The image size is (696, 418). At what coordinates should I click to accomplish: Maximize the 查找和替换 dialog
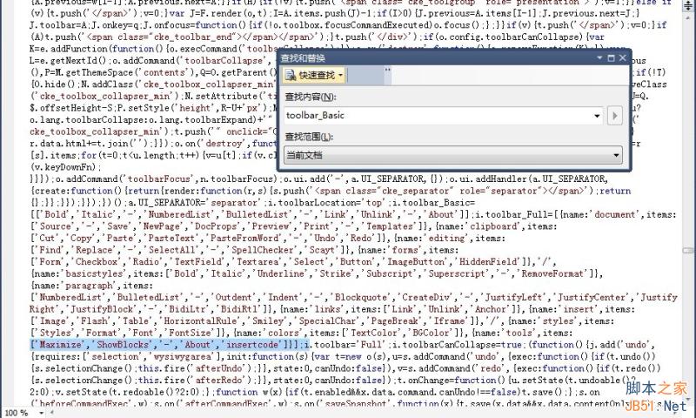pyautogui.click(x=612, y=57)
